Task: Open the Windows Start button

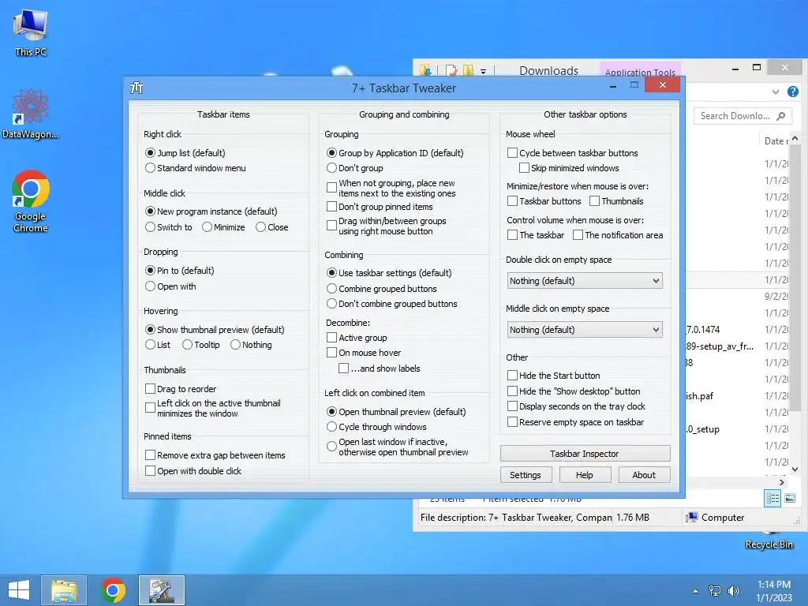Action: (x=19, y=590)
